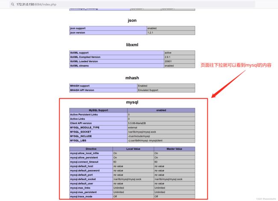
Task: Select the 'Active Links' cell
Action: [x=98, y=119]
